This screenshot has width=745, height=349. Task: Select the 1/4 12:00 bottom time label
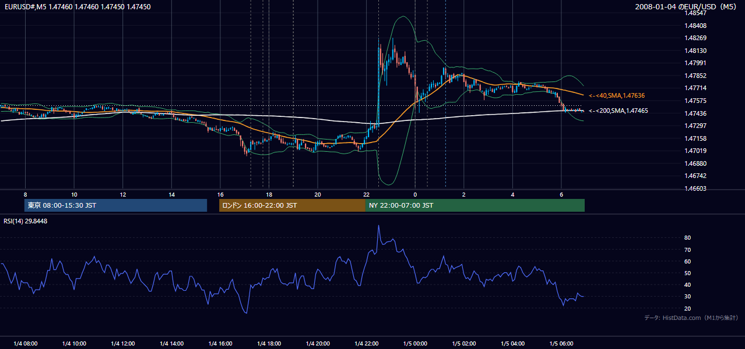123,343
